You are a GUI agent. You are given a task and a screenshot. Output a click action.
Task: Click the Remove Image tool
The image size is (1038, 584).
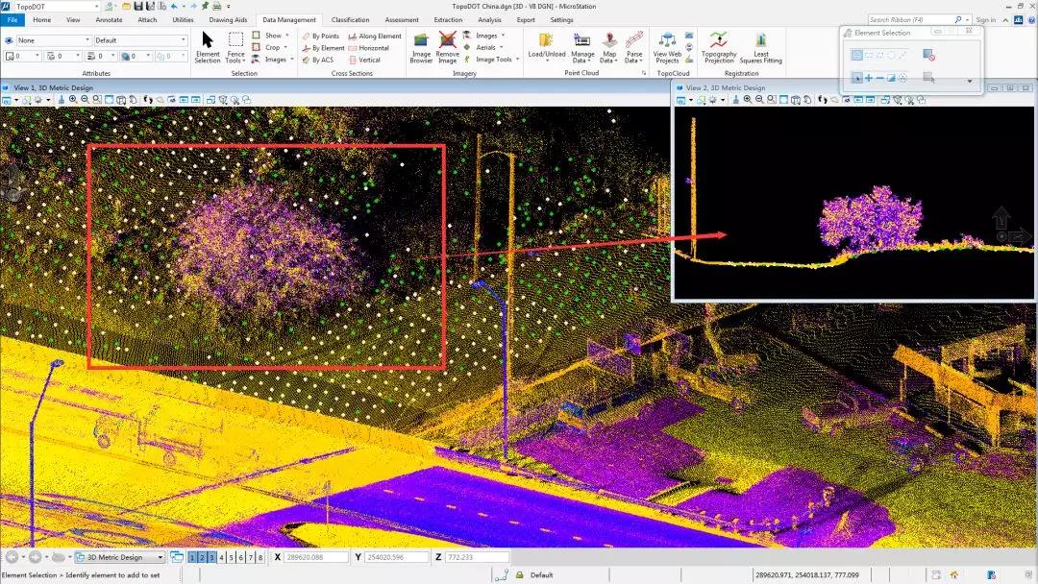pyautogui.click(x=448, y=48)
